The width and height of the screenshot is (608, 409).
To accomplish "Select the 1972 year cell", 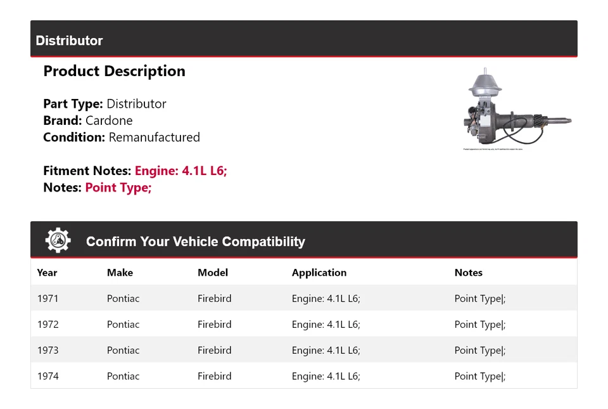I will pyautogui.click(x=48, y=325).
